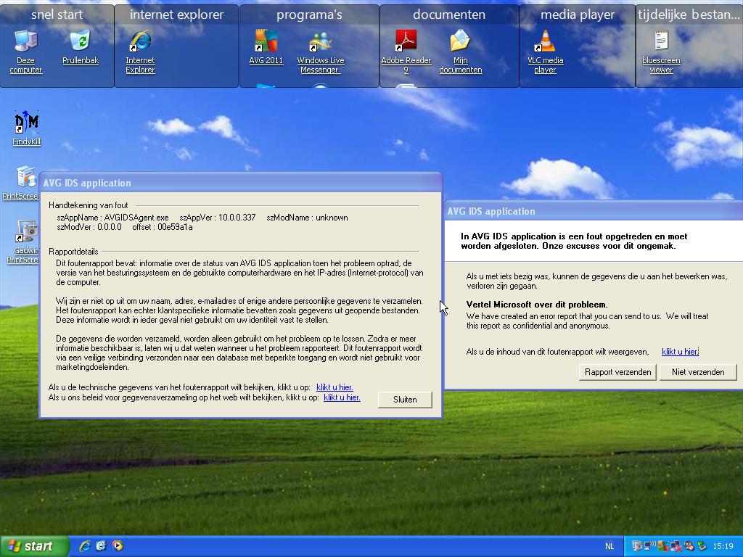Click Sluiten in the report details dialog
Screen dimensions: 743x557
[x=405, y=400]
